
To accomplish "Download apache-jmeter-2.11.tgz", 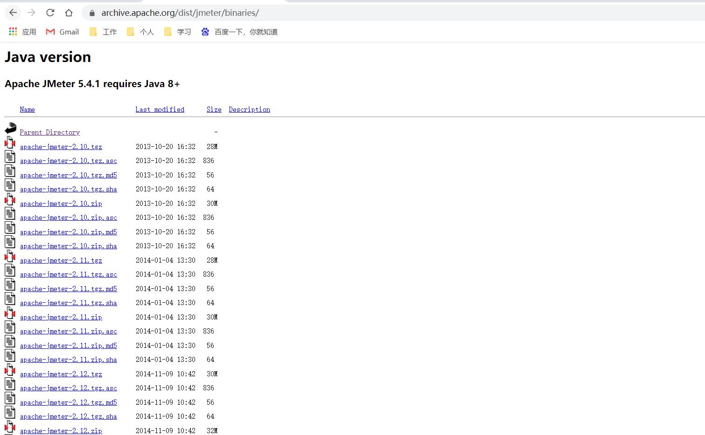I will pyautogui.click(x=61, y=260).
